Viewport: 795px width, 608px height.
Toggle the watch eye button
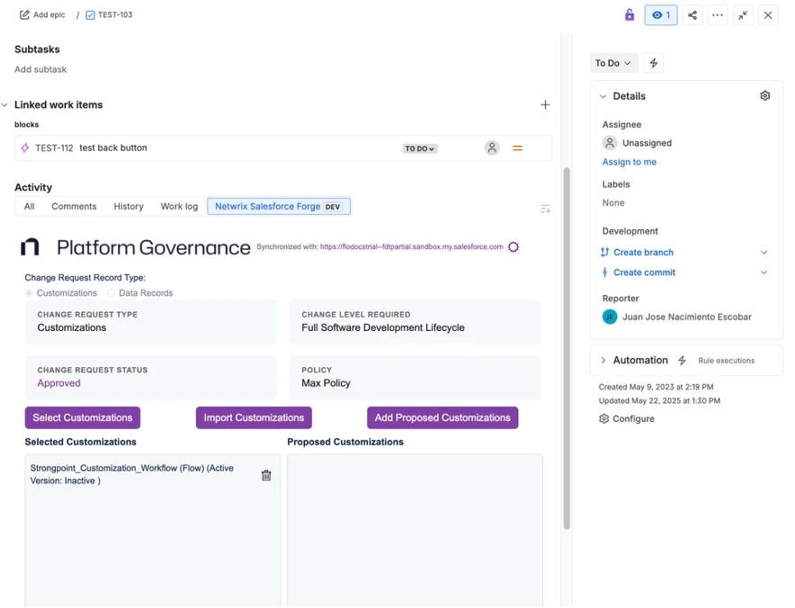coord(661,15)
